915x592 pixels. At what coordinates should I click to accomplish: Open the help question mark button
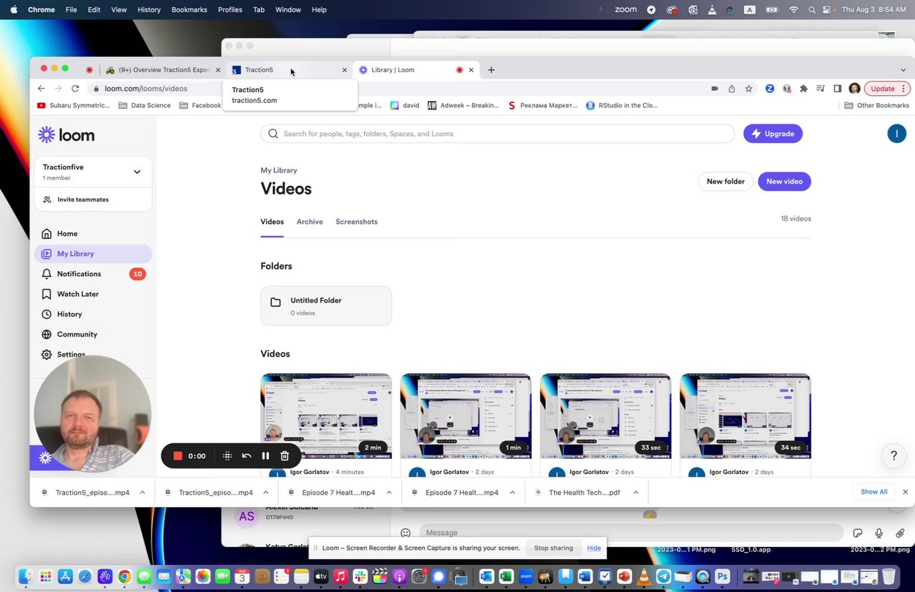pos(894,455)
